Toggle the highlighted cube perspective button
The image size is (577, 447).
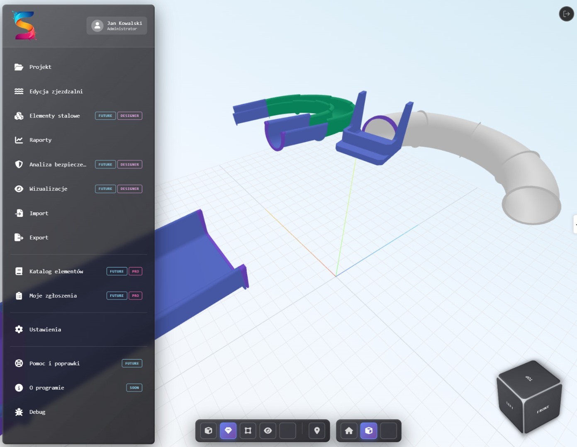click(x=369, y=430)
